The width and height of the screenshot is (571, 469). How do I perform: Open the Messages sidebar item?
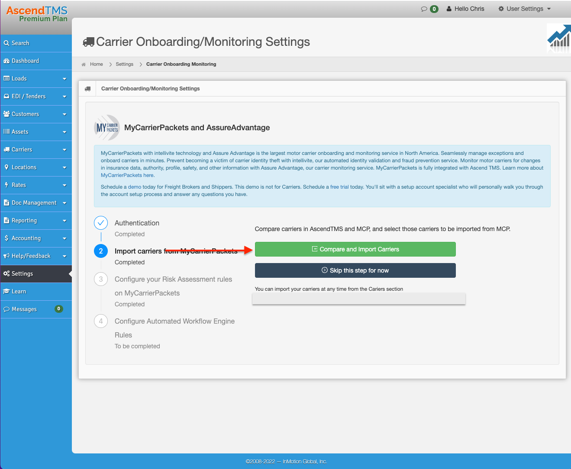point(36,309)
